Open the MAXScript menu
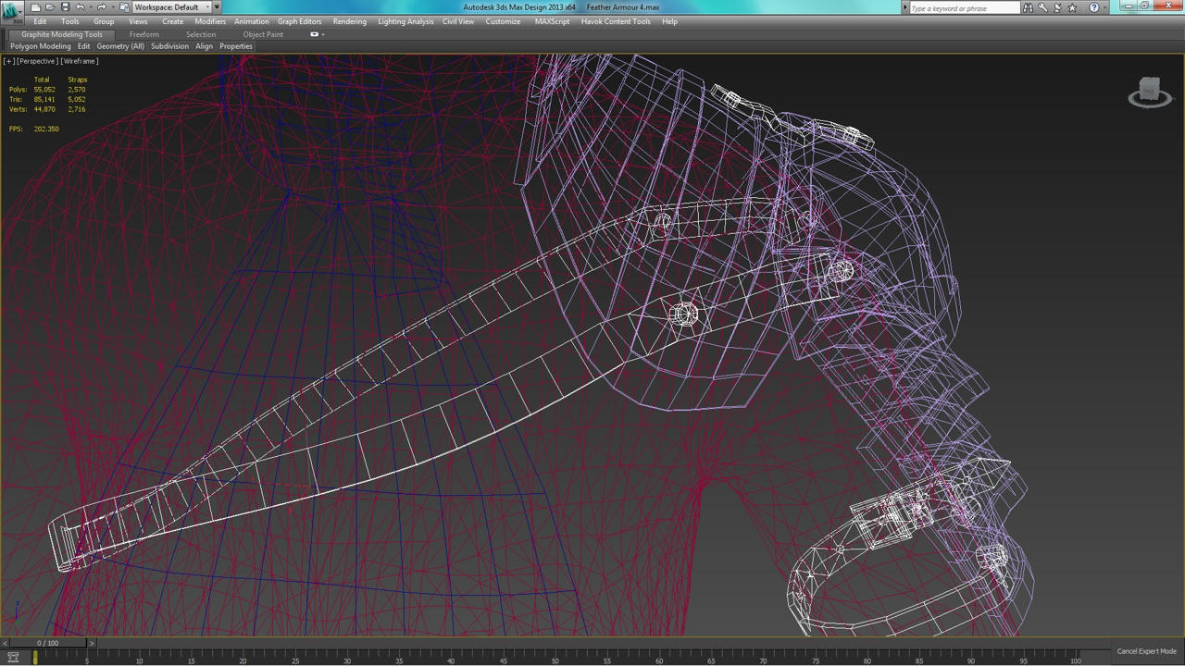 pos(552,21)
